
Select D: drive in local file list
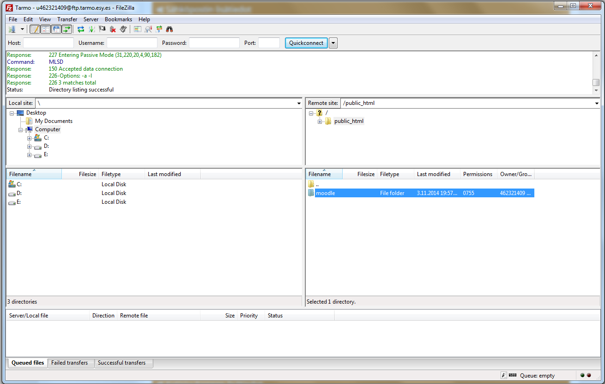click(104, 193)
